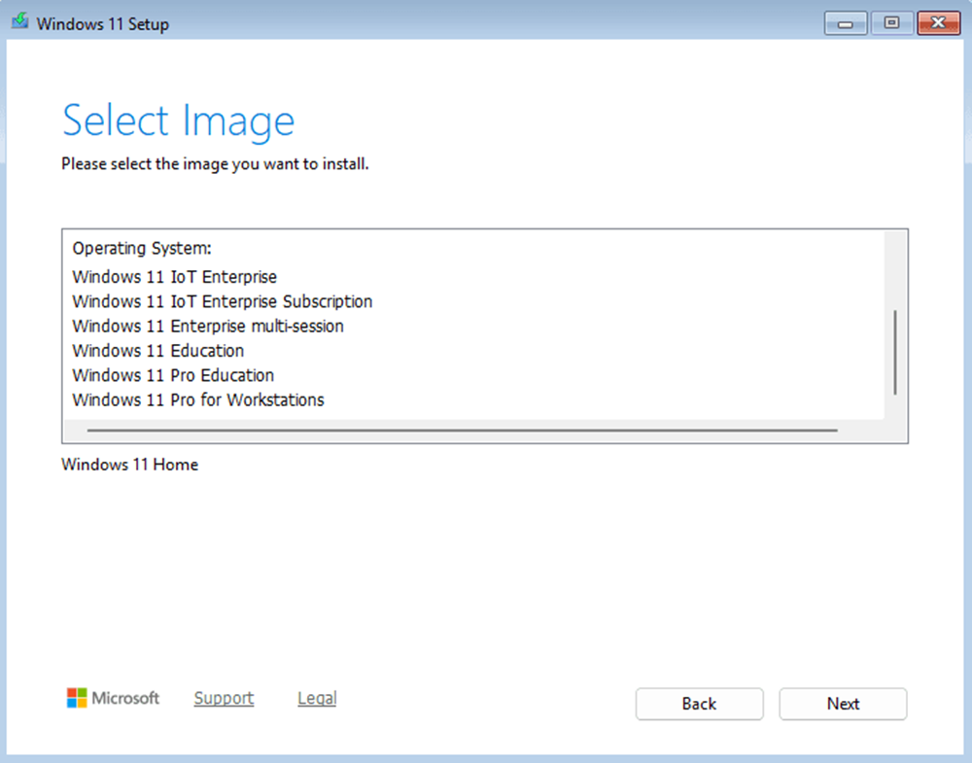
Task: Click the Operating System column header
Action: coord(142,249)
